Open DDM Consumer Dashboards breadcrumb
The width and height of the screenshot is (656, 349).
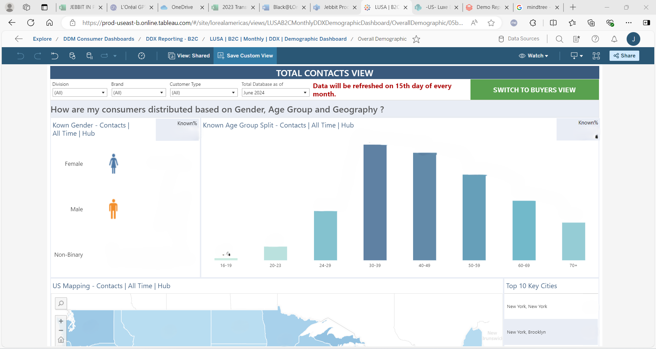point(99,39)
